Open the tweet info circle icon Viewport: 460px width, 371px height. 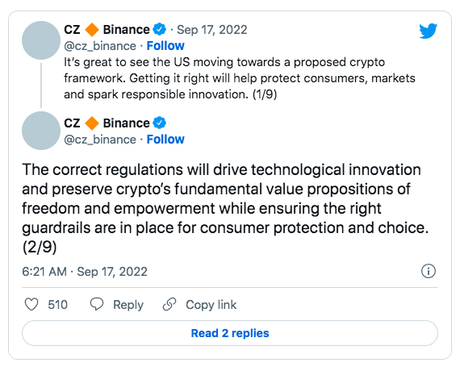click(x=429, y=271)
